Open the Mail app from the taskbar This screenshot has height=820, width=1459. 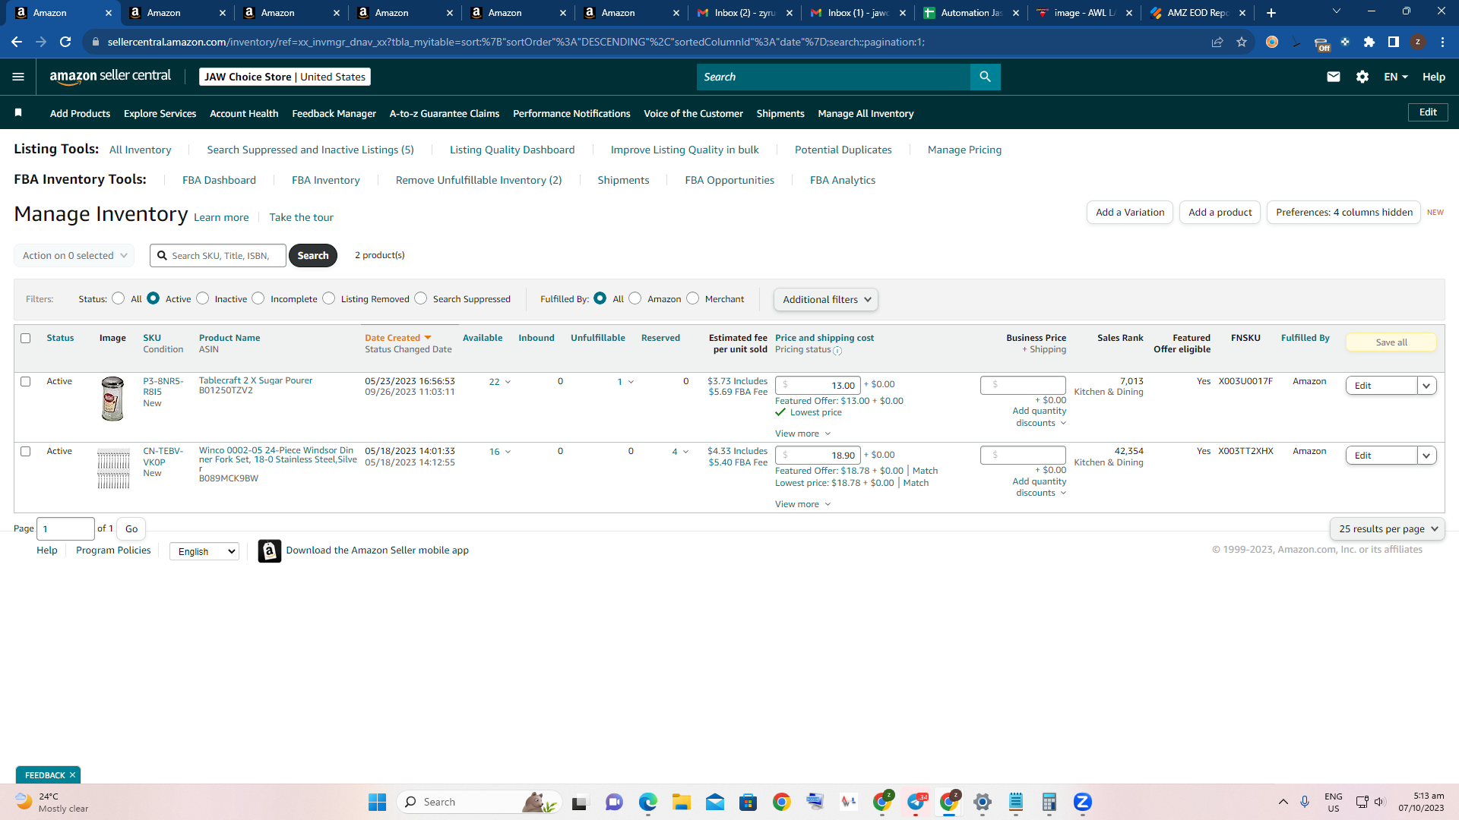tap(715, 802)
